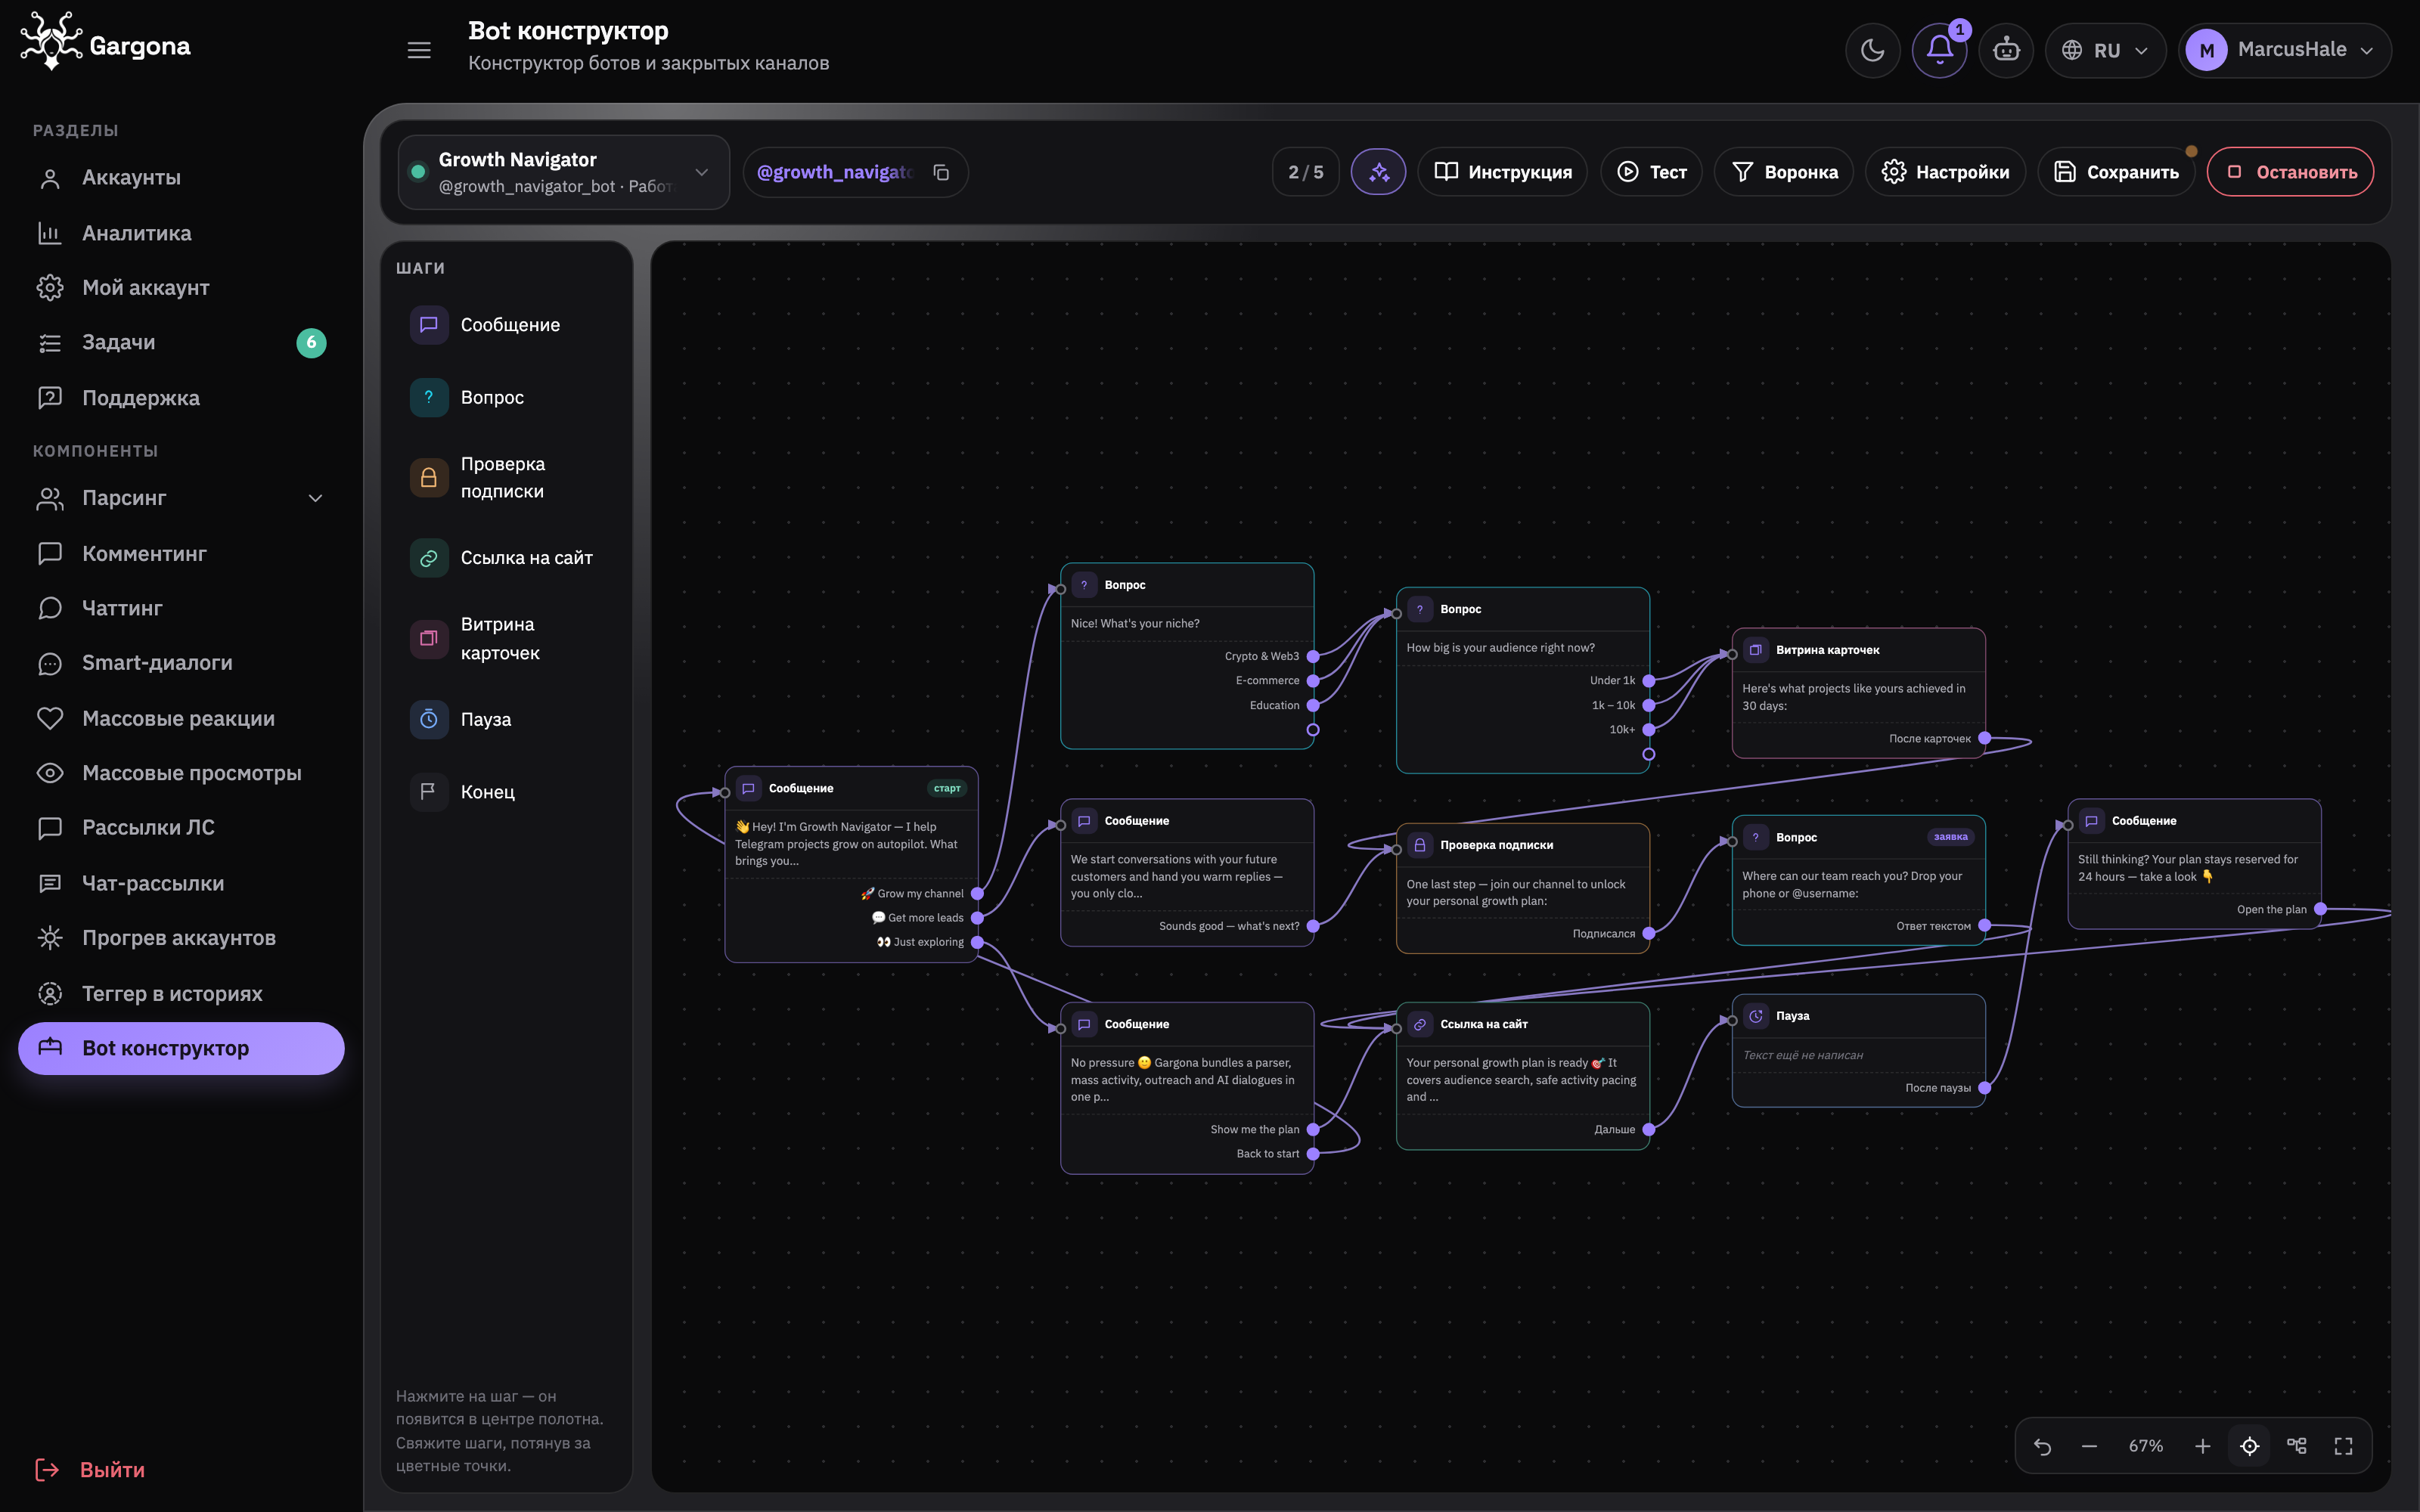
Task: Click the 67% zoom level indicator
Action: [x=2145, y=1446]
